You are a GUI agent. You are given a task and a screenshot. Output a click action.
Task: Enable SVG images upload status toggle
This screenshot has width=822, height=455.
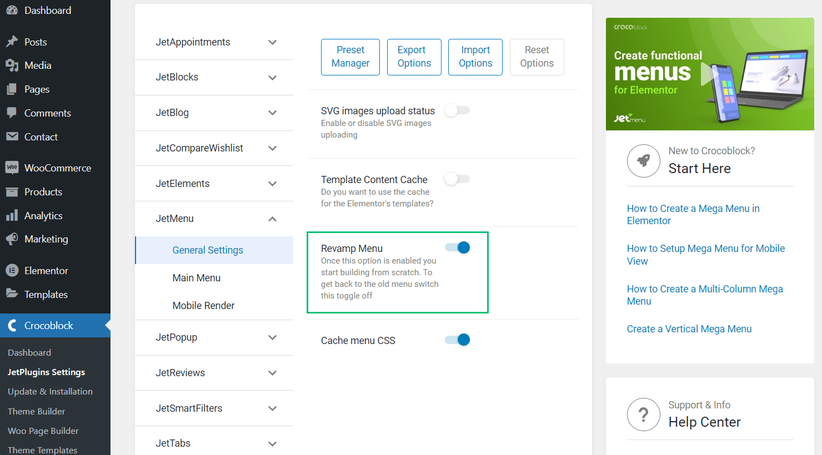click(458, 110)
